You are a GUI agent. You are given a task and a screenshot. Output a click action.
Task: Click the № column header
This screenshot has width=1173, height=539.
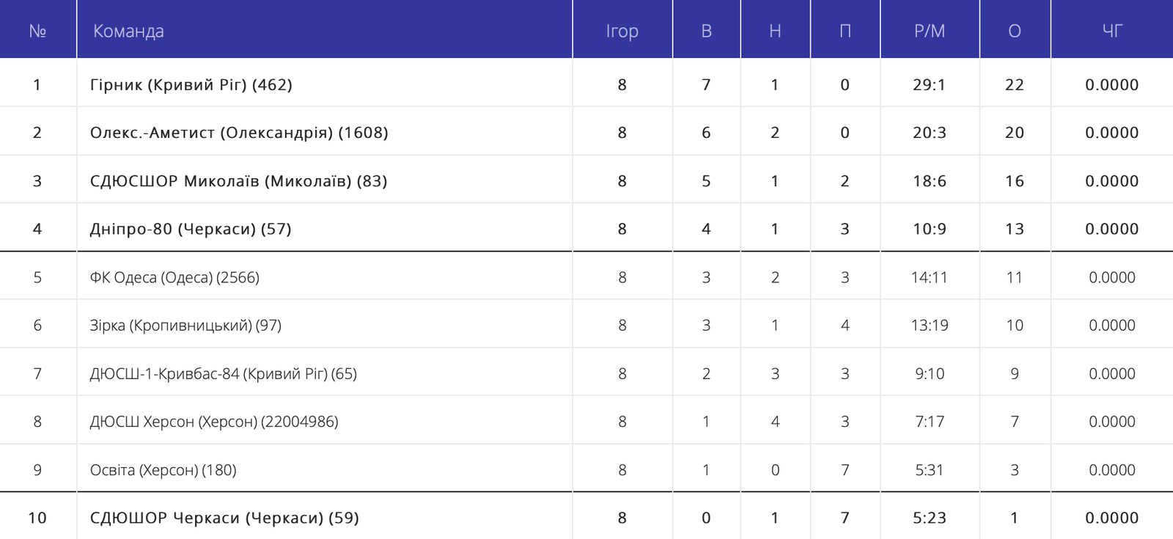click(37, 31)
